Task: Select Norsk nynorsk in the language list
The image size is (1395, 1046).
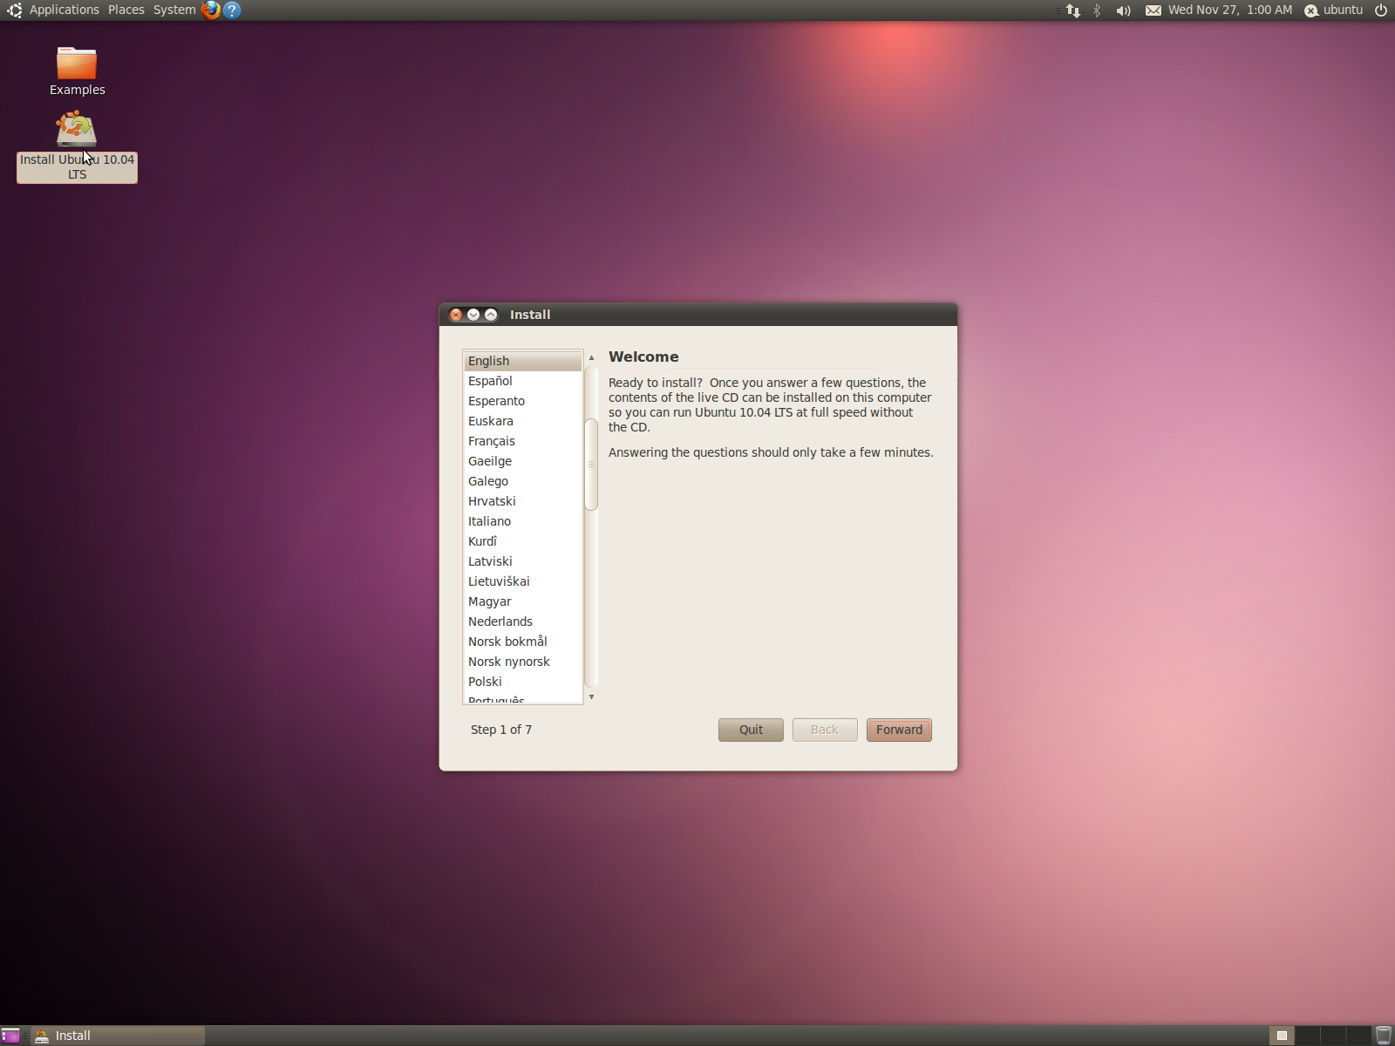Action: pyautogui.click(x=522, y=662)
